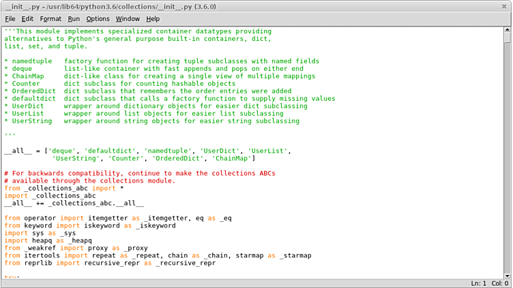Viewport: 513px width, 288px height.
Task: Click the scrollbar up arrow
Action: click(508, 31)
